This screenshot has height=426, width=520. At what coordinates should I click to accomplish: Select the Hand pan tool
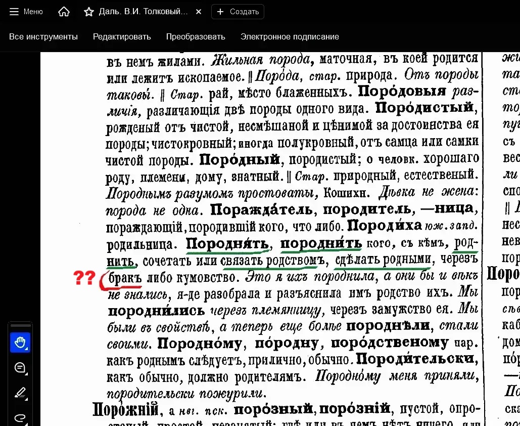tap(20, 343)
